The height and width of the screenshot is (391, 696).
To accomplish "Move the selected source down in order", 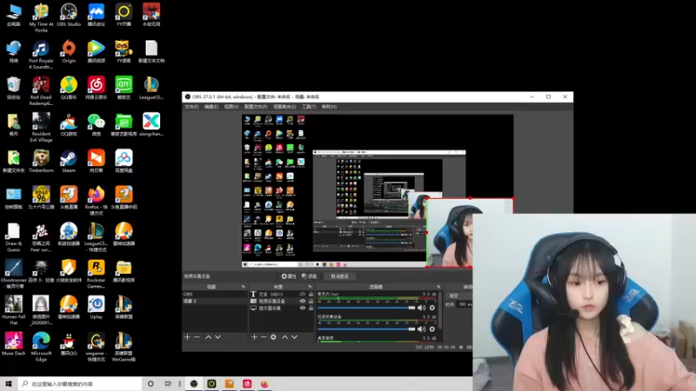I will coord(294,337).
